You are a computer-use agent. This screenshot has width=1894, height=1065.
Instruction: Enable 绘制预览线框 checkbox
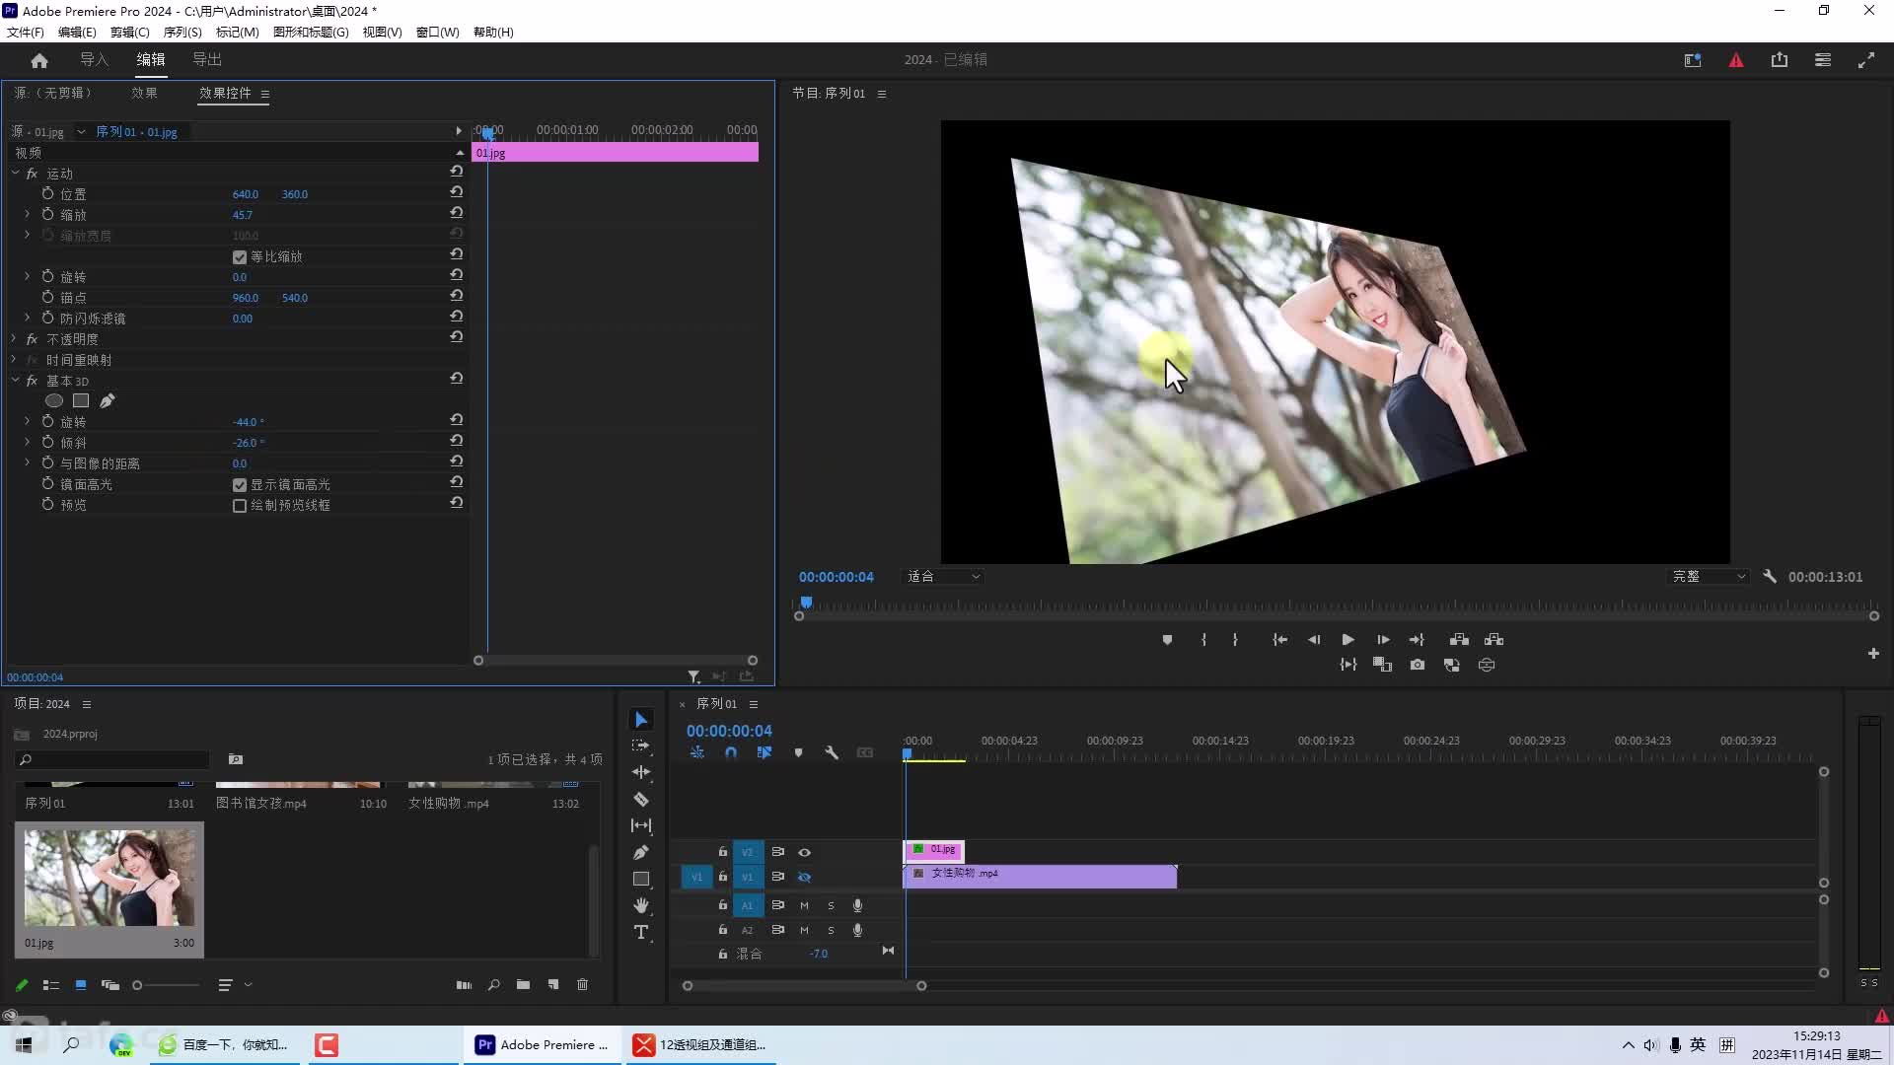pyautogui.click(x=239, y=505)
